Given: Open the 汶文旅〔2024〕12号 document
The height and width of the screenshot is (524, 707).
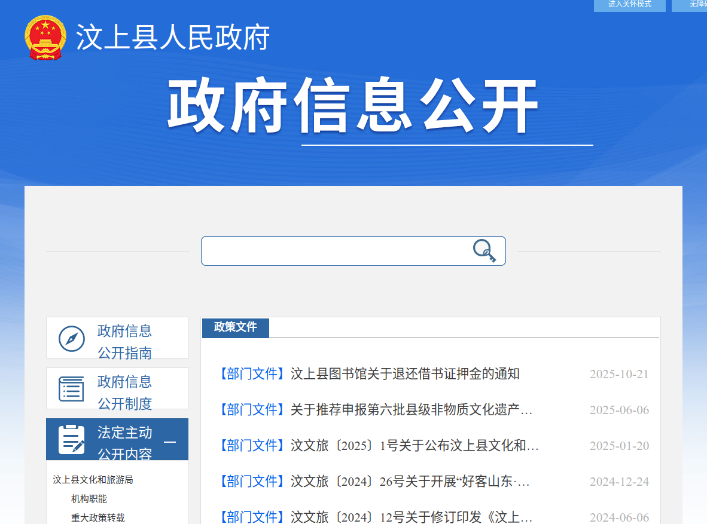Looking at the screenshot, I should pos(411,517).
